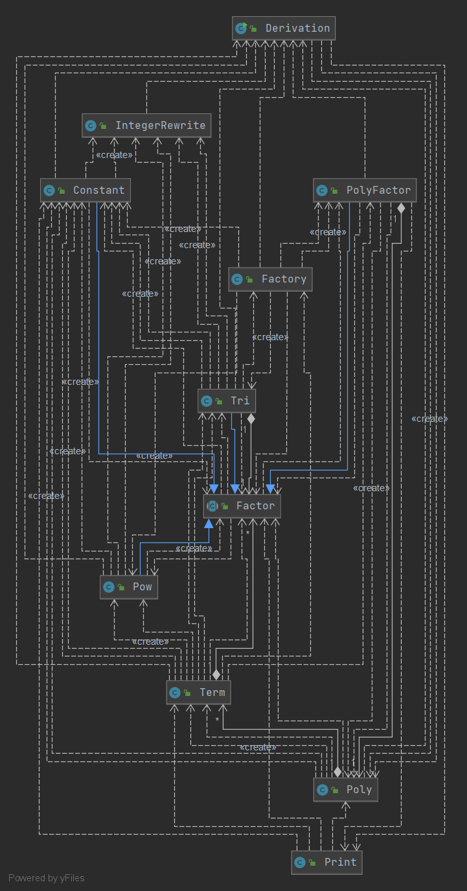Click the Term visibility lock icon

pos(188,693)
